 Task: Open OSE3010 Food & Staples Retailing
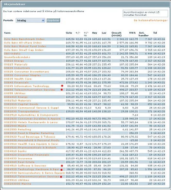click(29, 133)
